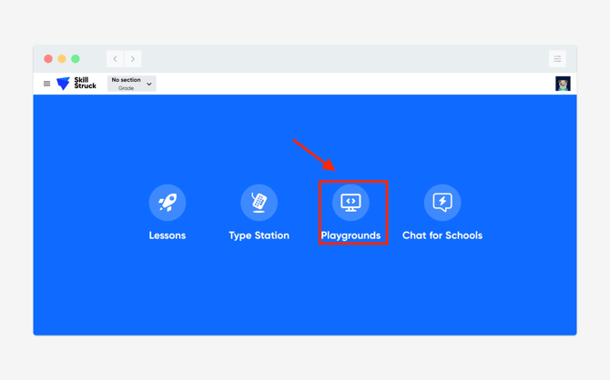Select the Chat for Schools text label
Viewport: 610px width, 380px height.
click(x=442, y=235)
